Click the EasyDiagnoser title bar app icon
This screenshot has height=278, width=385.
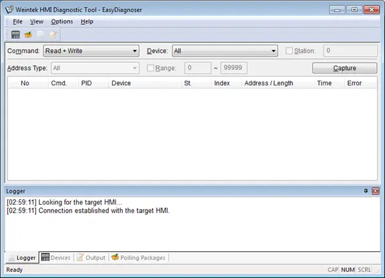(9, 10)
